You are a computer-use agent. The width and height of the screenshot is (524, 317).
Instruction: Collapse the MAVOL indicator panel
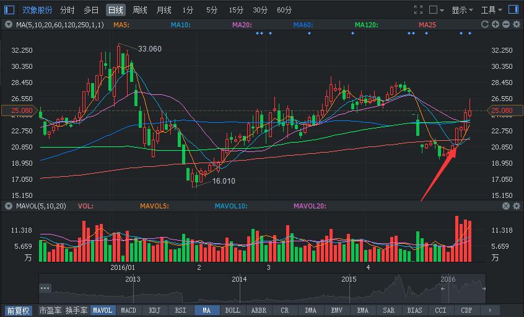[x=9, y=206]
